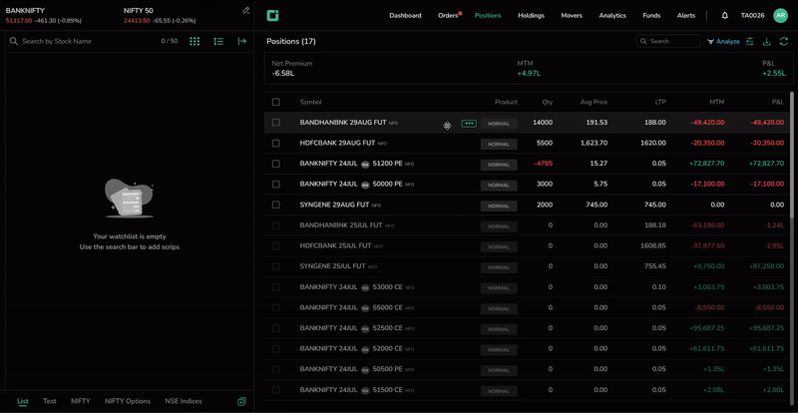Screen dimensions: 798x413
Task: Check the HDFCBANK 25JUL FUT row checkbox
Action: pyautogui.click(x=276, y=246)
